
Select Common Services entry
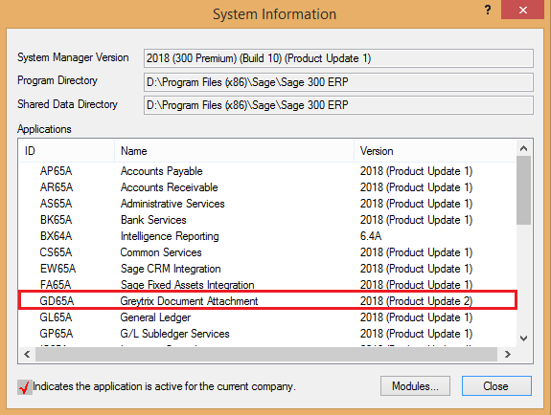161,252
